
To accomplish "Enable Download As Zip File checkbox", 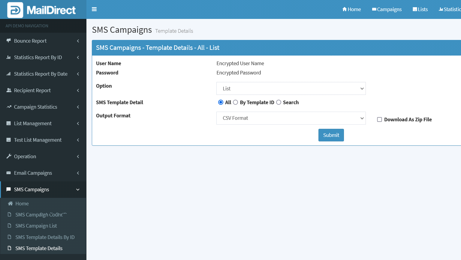I will [x=379, y=119].
